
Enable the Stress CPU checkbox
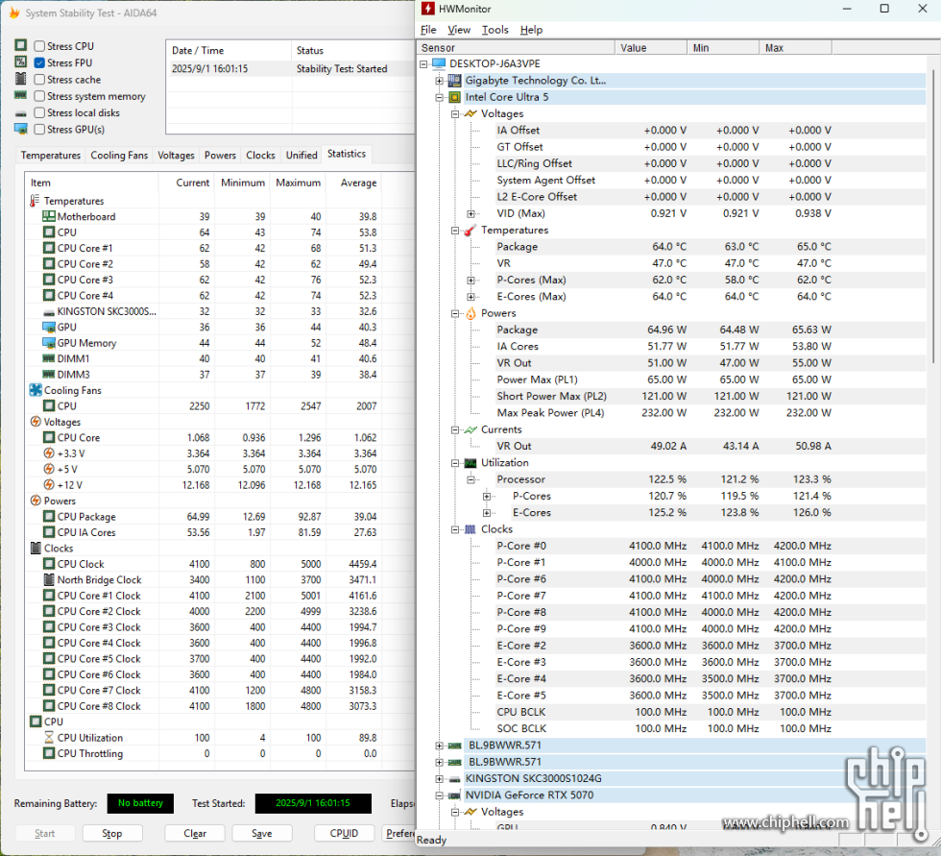(39, 46)
